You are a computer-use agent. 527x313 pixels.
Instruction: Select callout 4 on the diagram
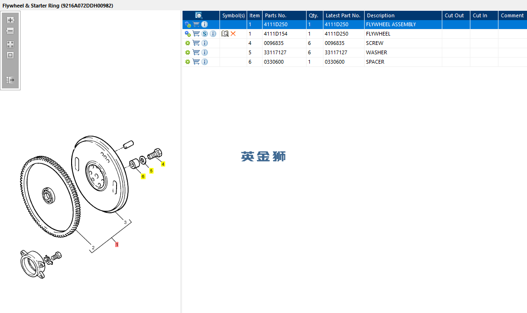tap(163, 164)
